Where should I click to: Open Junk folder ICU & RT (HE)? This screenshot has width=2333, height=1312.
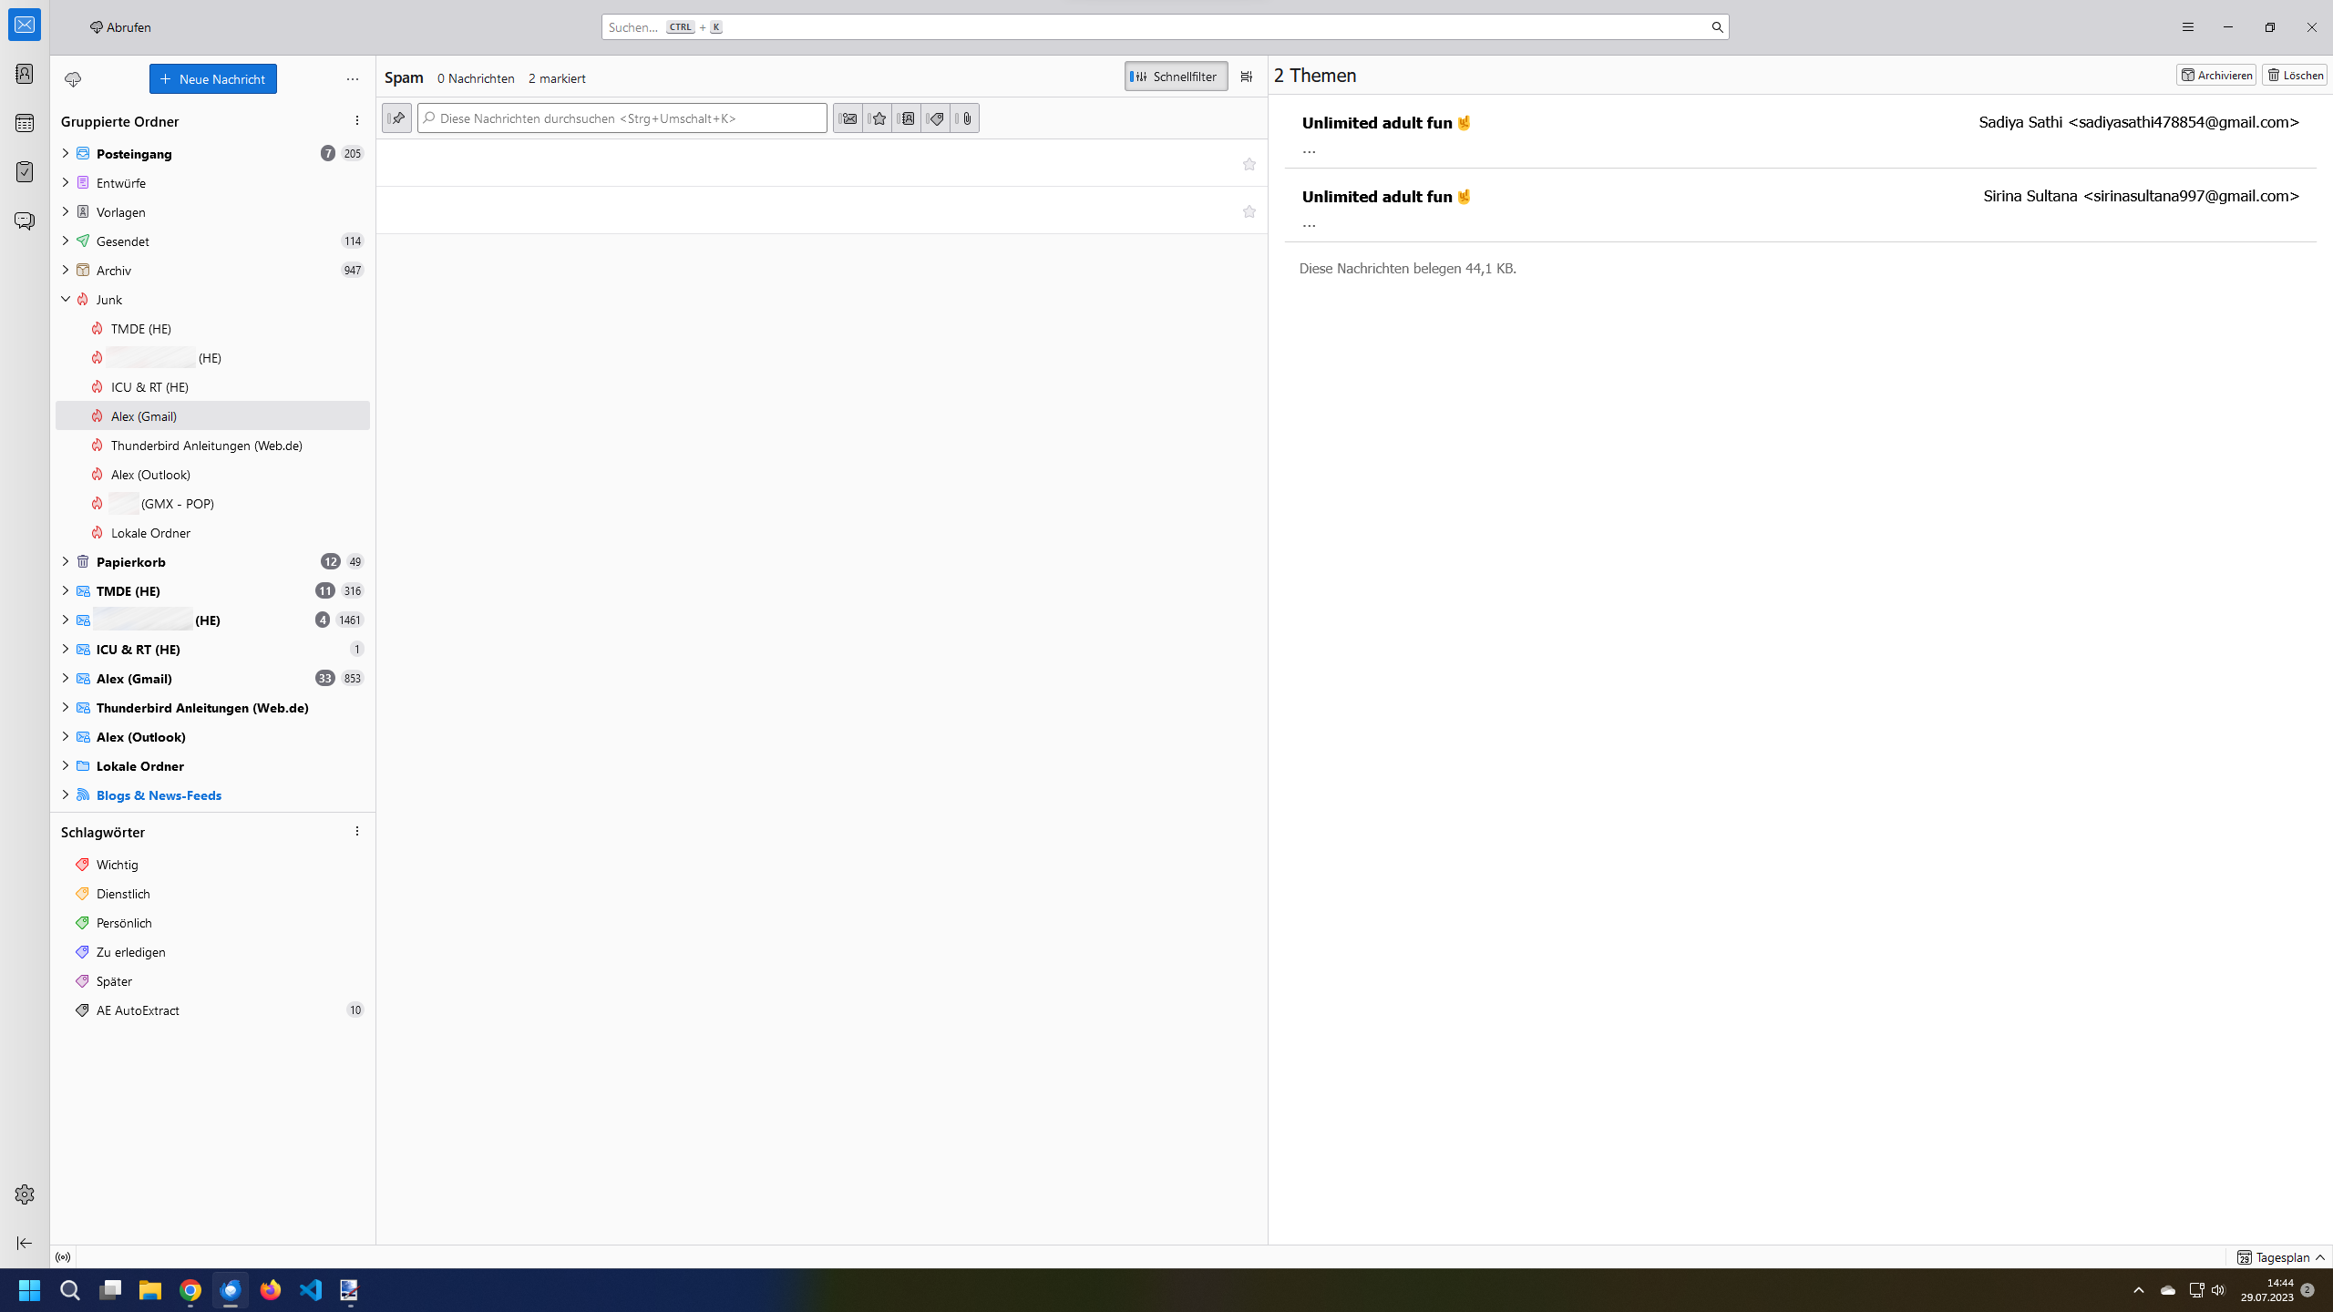coord(213,387)
